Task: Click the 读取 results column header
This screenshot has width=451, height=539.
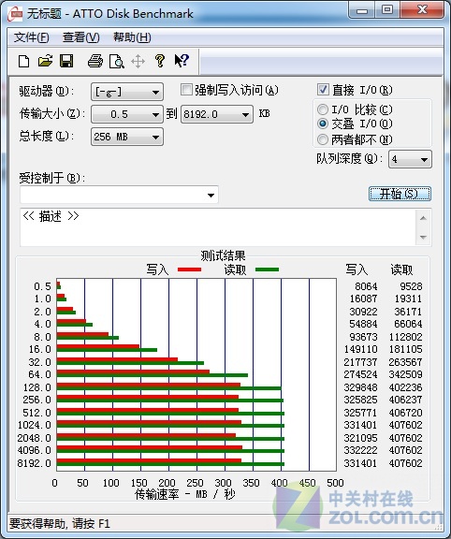Action: click(401, 269)
